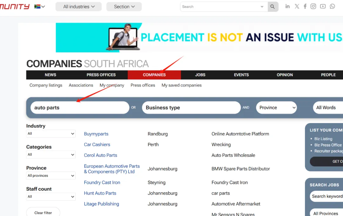Click the Wrecking business type text
The image size is (343, 216).
[x=221, y=145]
